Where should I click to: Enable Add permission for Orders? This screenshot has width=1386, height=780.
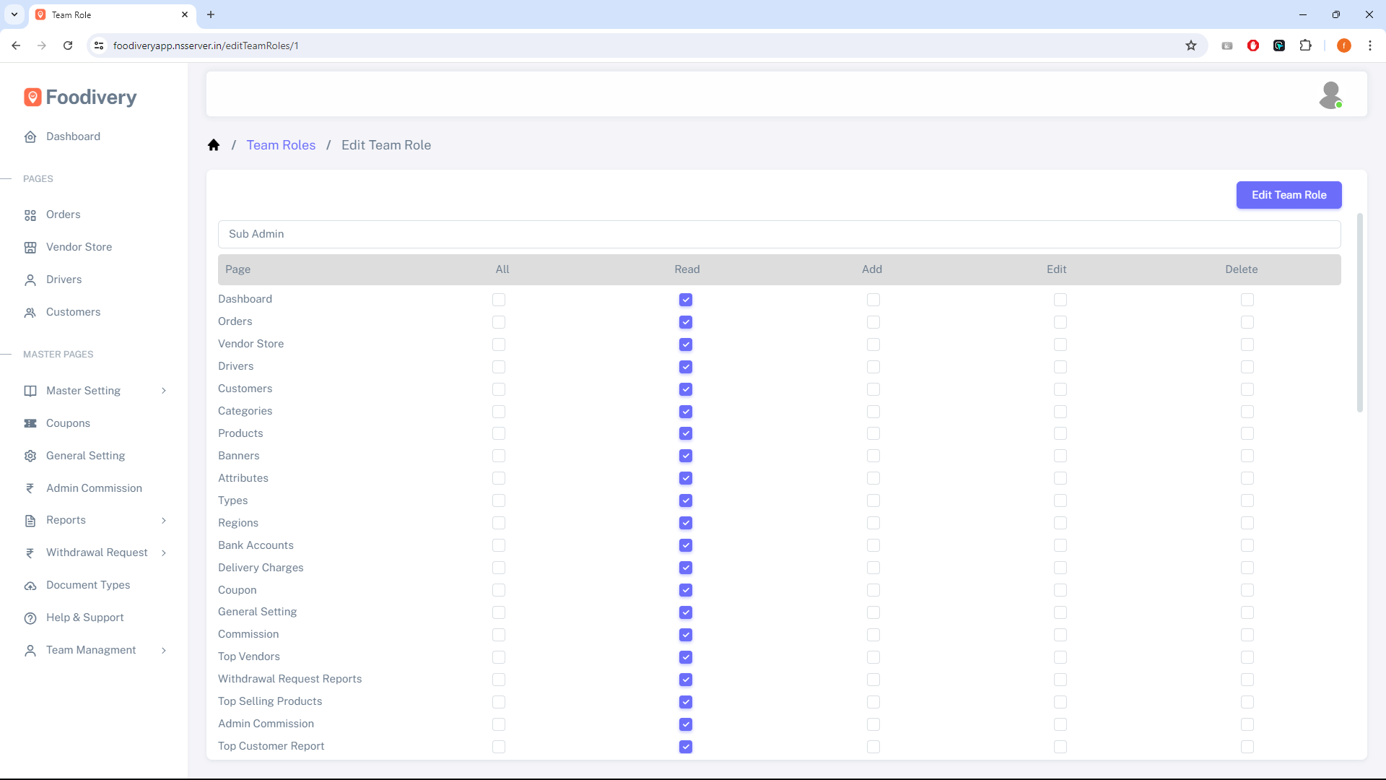click(x=873, y=322)
